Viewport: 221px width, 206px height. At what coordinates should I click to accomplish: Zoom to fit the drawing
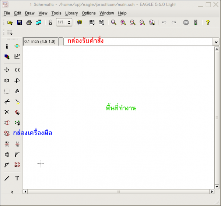pyautogui.click(x=114, y=22)
